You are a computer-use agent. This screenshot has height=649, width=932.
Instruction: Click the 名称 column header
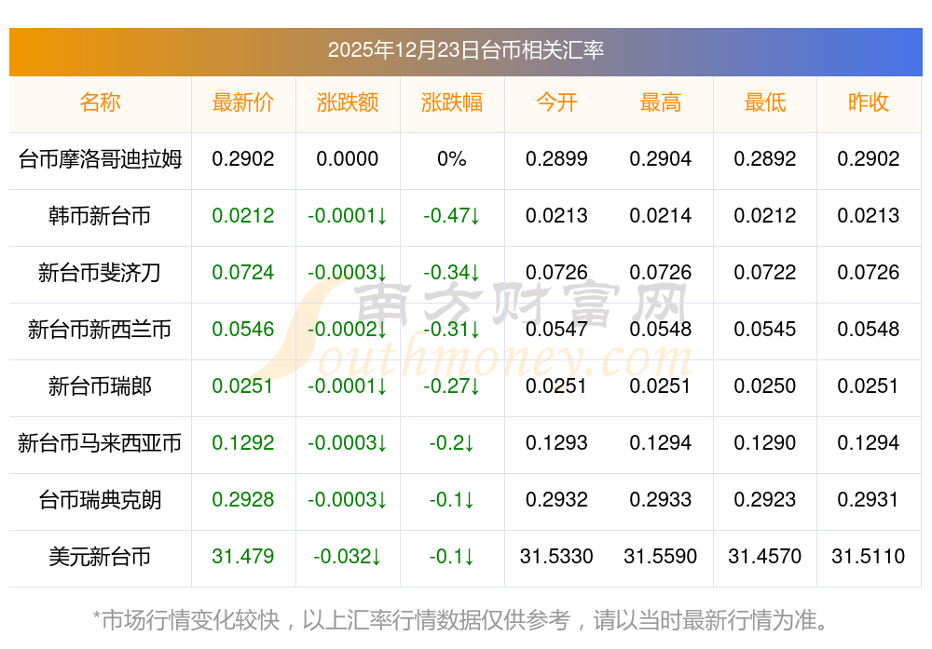point(100,103)
